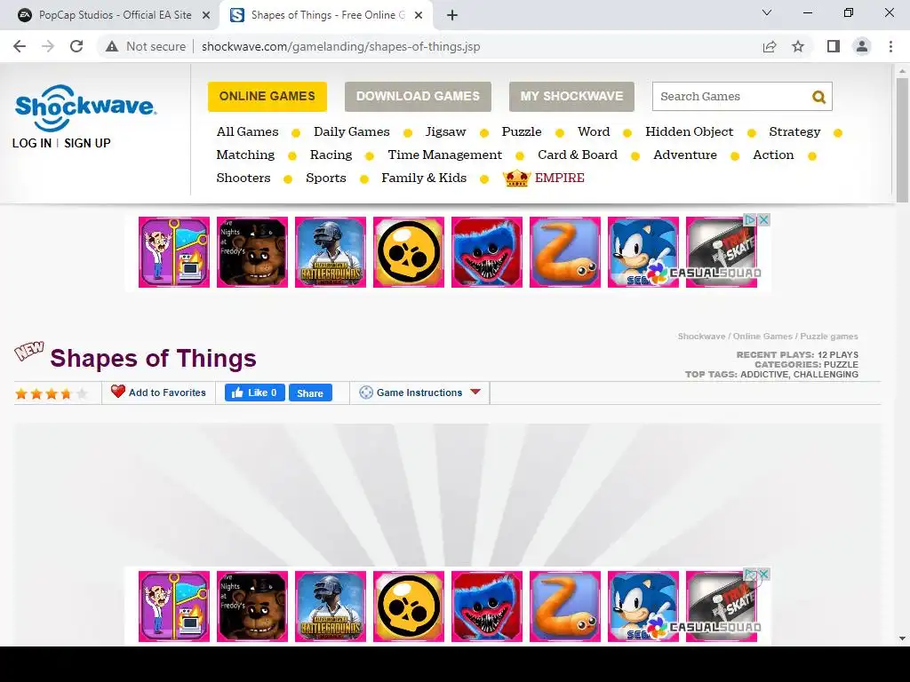Open the Daily Games category
Screen dimensions: 910x682
(x=352, y=131)
